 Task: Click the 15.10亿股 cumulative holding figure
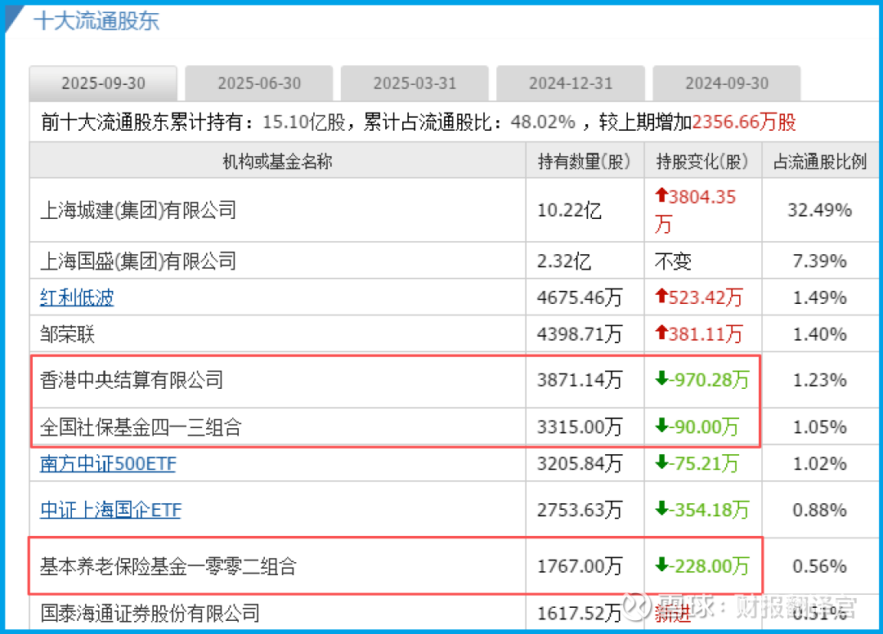pyautogui.click(x=304, y=122)
